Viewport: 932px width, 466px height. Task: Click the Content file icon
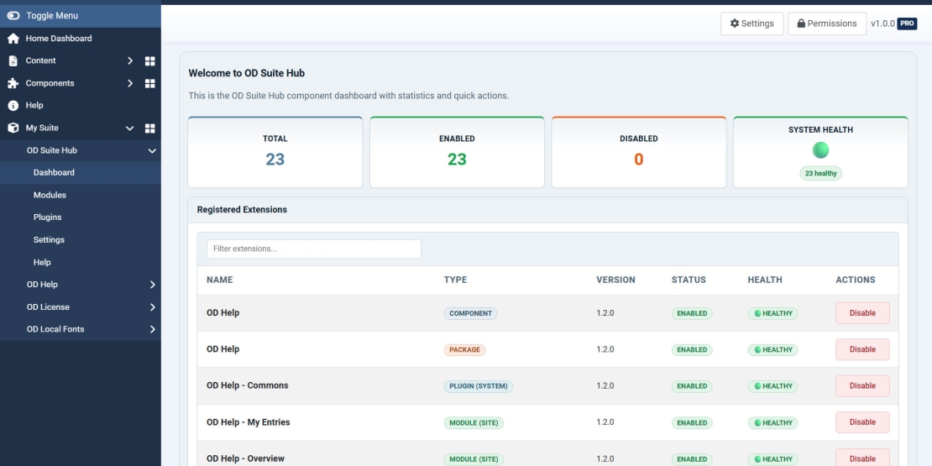13,60
